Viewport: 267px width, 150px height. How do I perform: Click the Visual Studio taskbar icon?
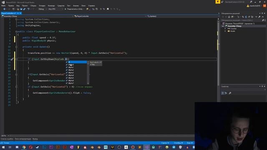pyautogui.click(x=146, y=147)
